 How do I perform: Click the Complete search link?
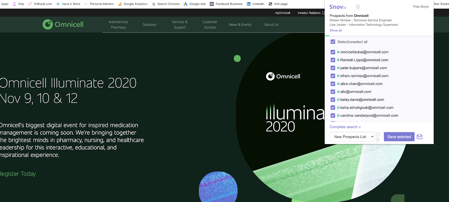point(345,127)
